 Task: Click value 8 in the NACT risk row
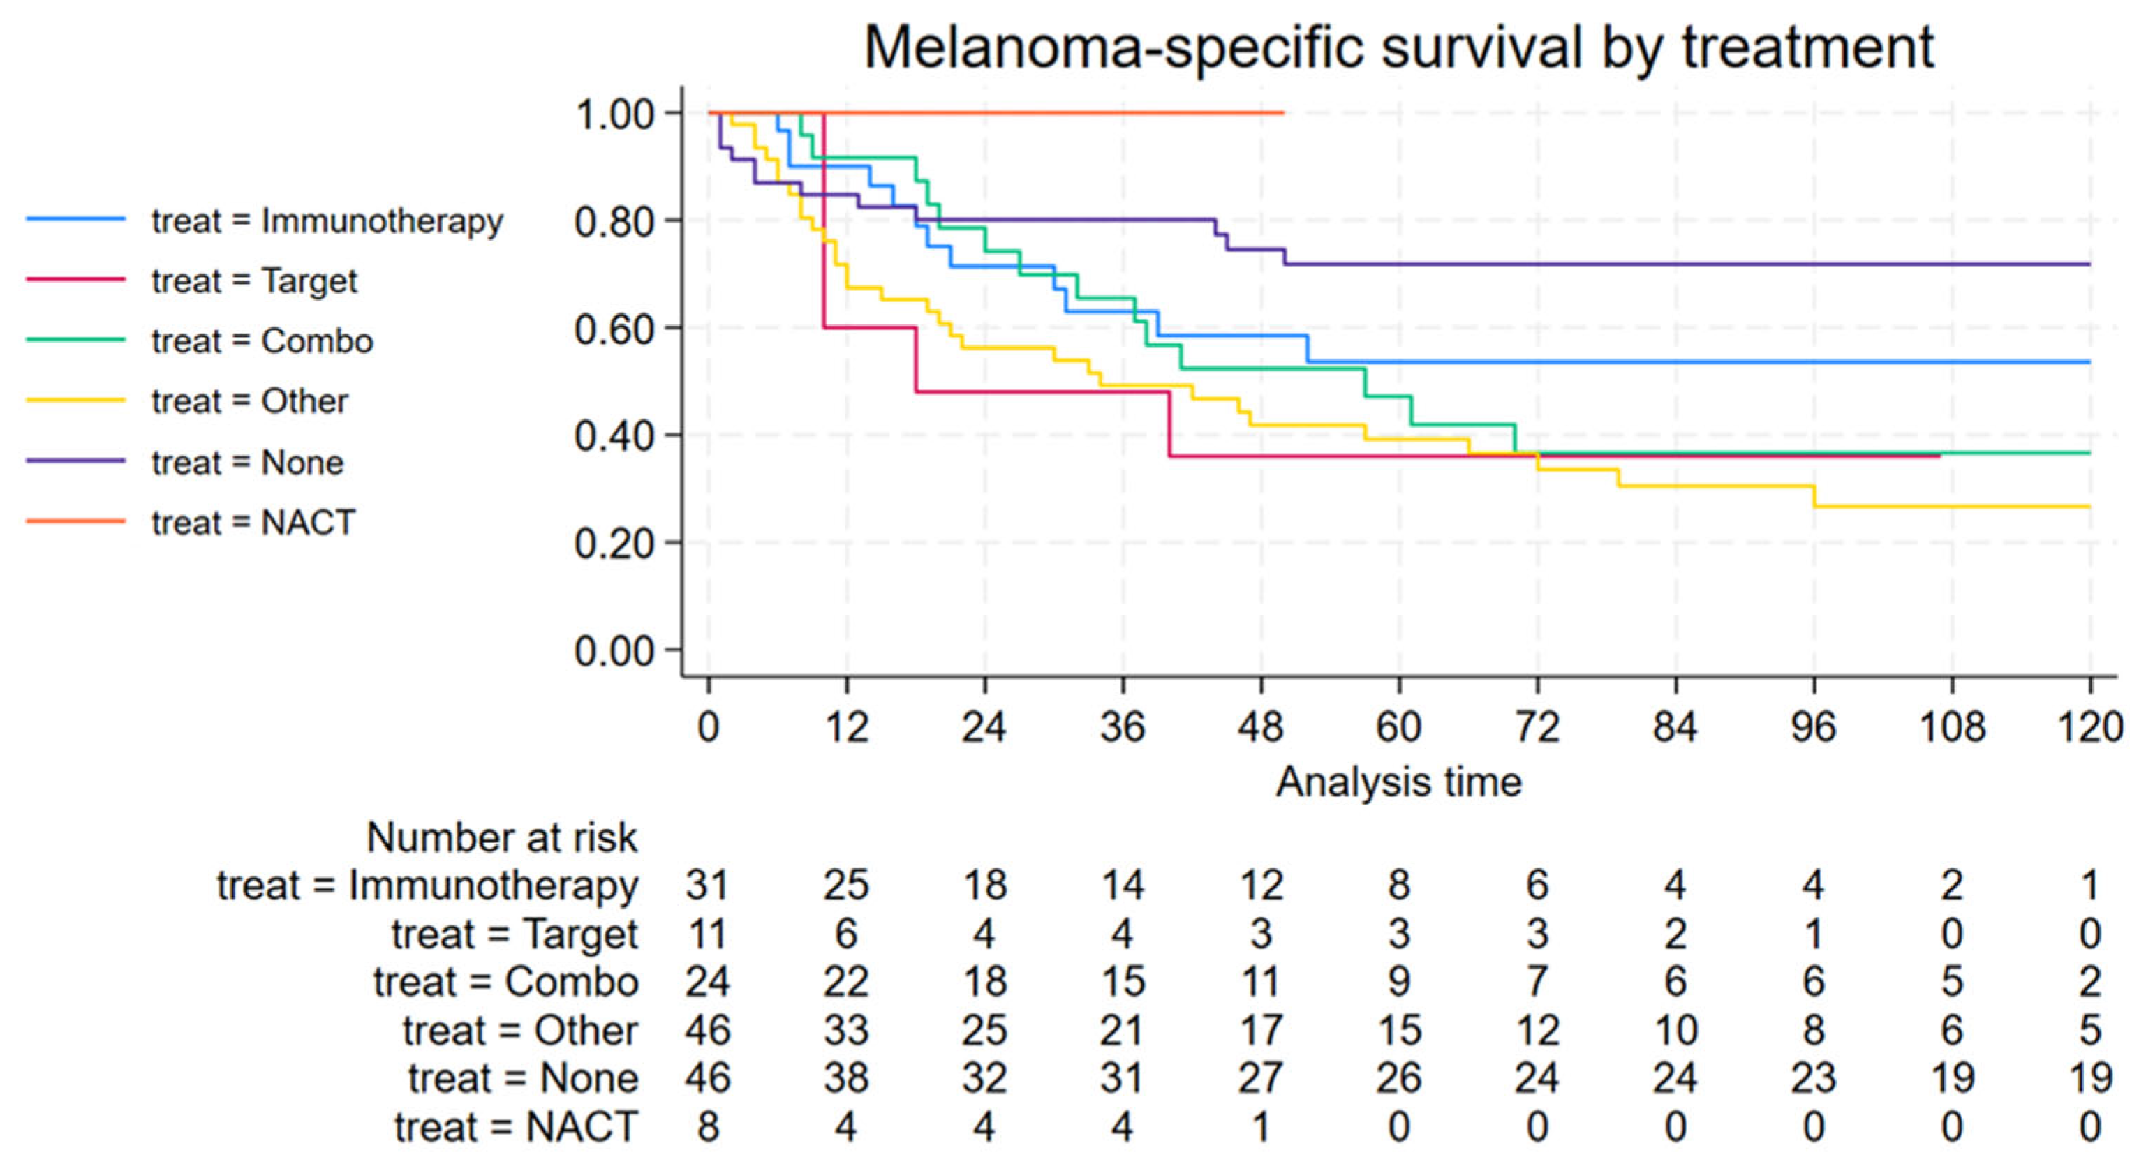(707, 1126)
